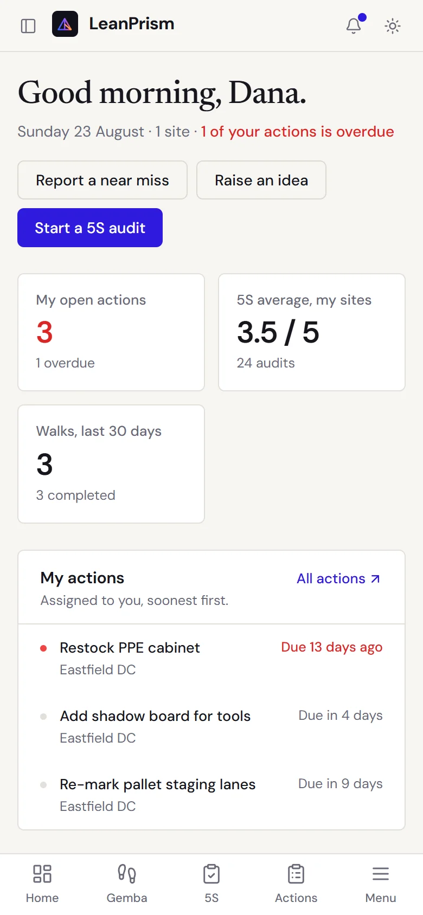
Task: Click the LeanPrism prism logo
Action: click(x=65, y=24)
